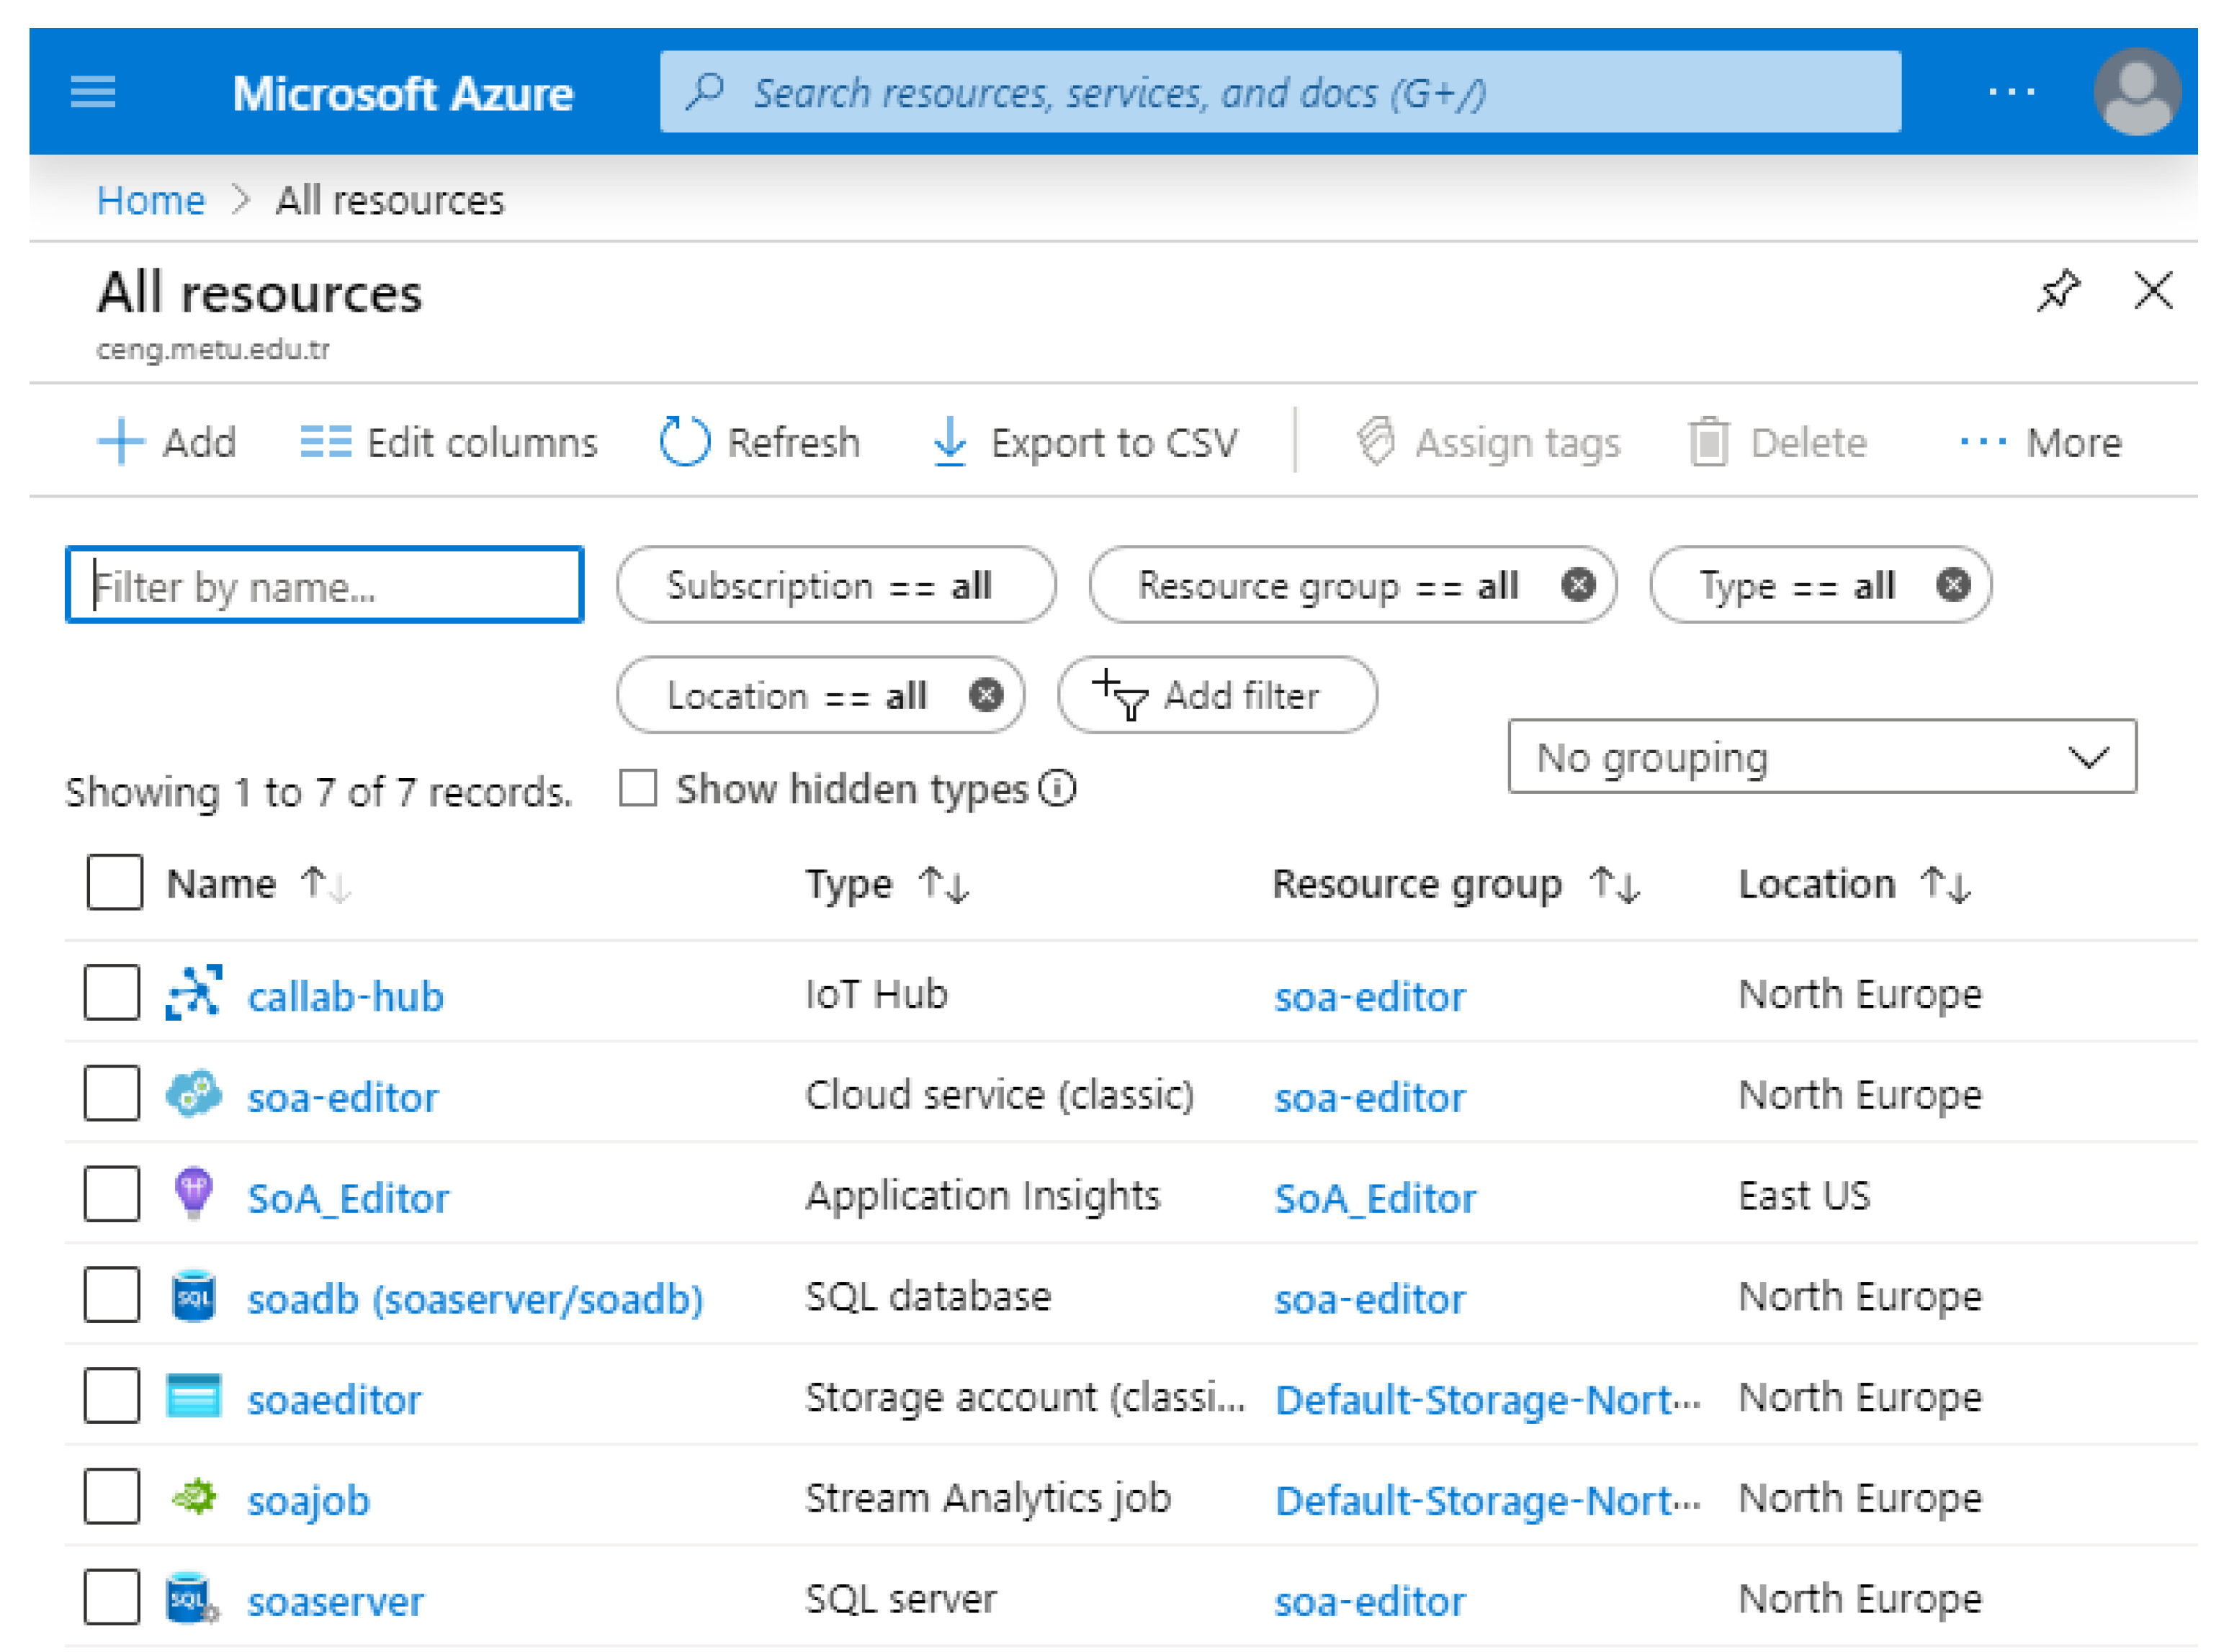Open the hamburger portal menu
The image size is (2229, 1652).
pos(93,92)
